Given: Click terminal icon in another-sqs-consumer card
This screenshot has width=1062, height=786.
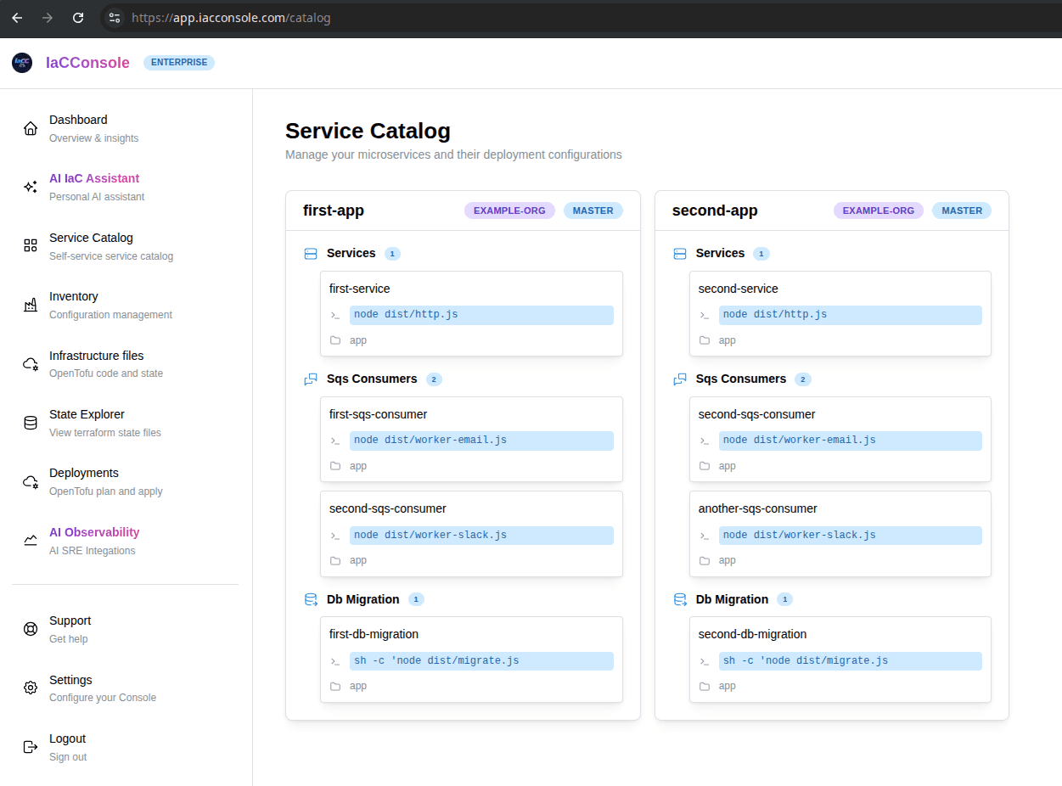Looking at the screenshot, I should [705, 536].
